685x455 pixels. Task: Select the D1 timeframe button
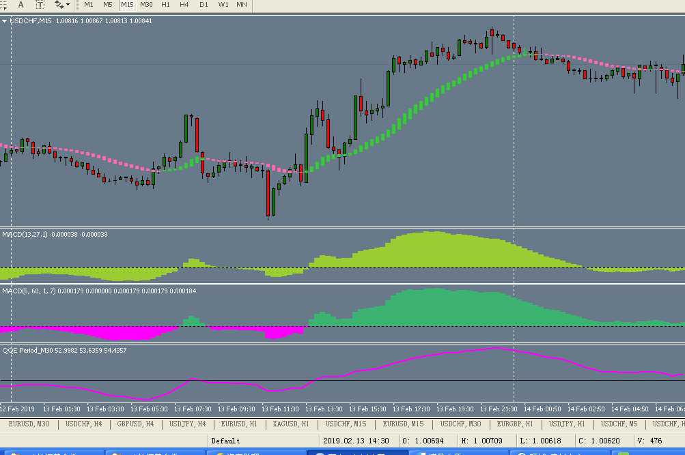tap(204, 5)
